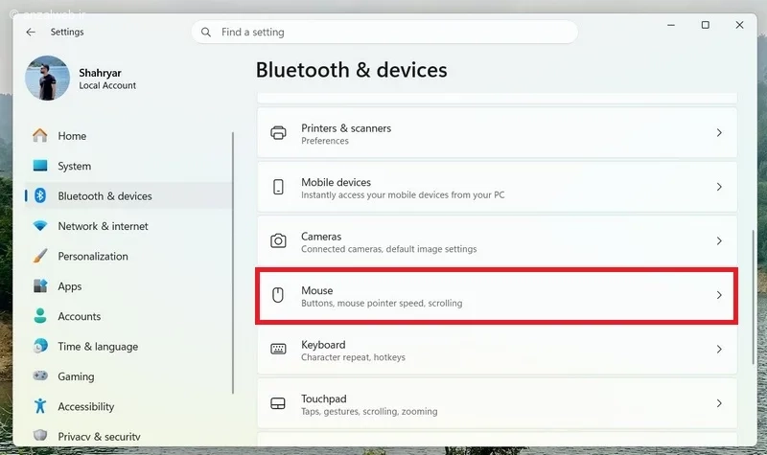
Task: Click the back arrow next to Settings
Action: click(x=31, y=32)
